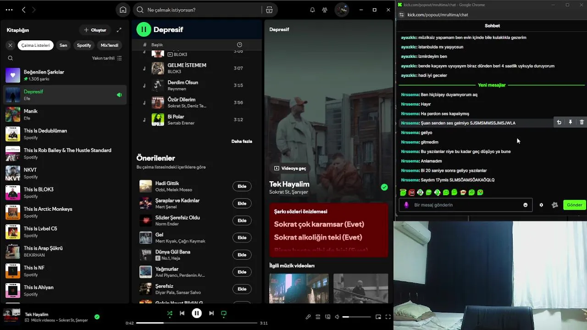Add Hadi Gittik with its Ekle button
The height and width of the screenshot is (330, 587).
pyautogui.click(x=242, y=186)
